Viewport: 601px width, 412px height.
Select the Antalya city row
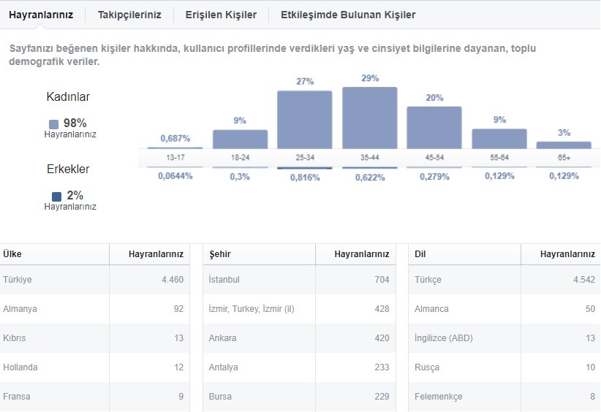coord(299,367)
